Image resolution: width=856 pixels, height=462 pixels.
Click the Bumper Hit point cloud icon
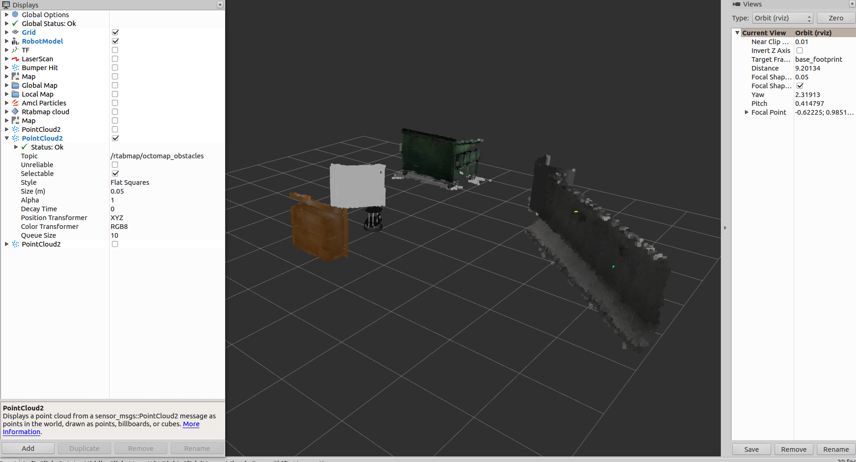(15, 67)
